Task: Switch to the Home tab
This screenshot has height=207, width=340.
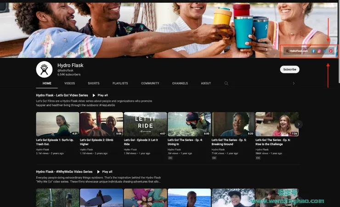Action: click(x=47, y=83)
